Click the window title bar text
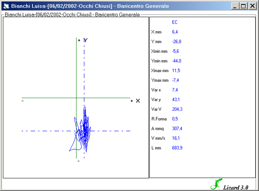259x191 pixels. click(90, 6)
